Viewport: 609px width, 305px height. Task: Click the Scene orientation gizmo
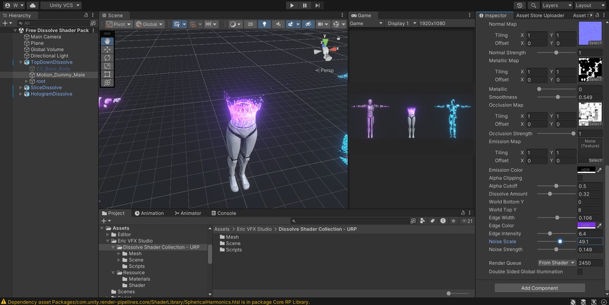tap(327, 49)
